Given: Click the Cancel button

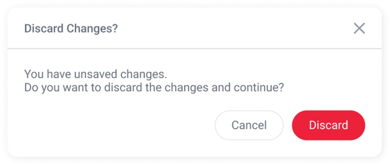Looking at the screenshot, I should 249,125.
